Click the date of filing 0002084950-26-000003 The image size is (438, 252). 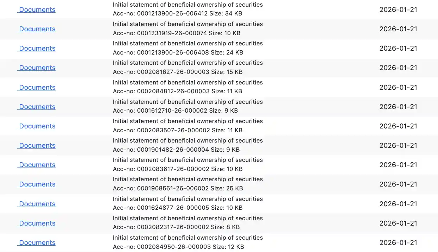[x=398, y=243]
